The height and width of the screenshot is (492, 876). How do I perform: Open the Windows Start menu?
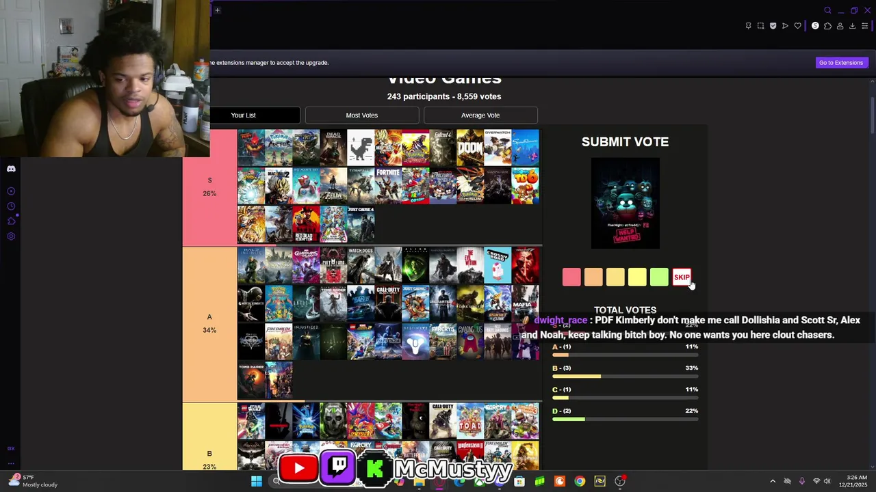point(257,481)
